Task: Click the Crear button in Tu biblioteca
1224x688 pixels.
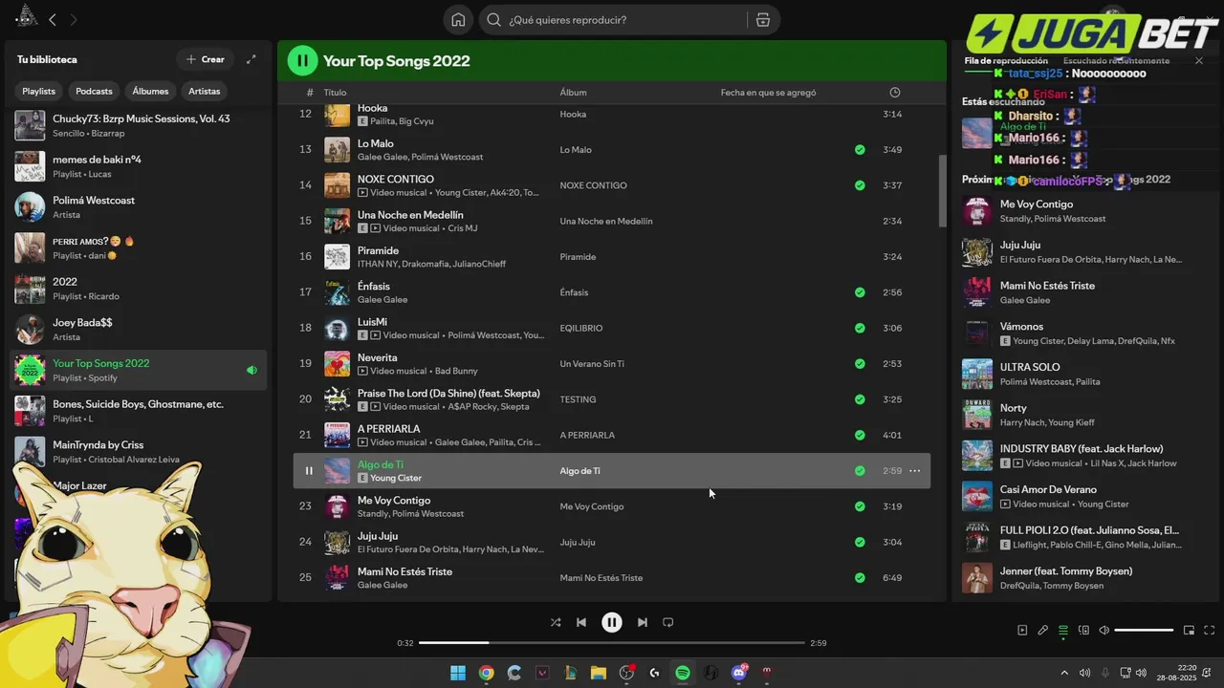Action: point(206,59)
